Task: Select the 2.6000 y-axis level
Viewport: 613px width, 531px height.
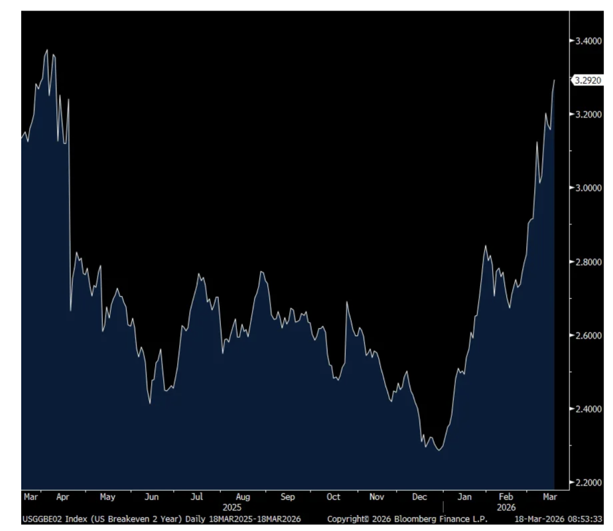Action: tap(588, 335)
